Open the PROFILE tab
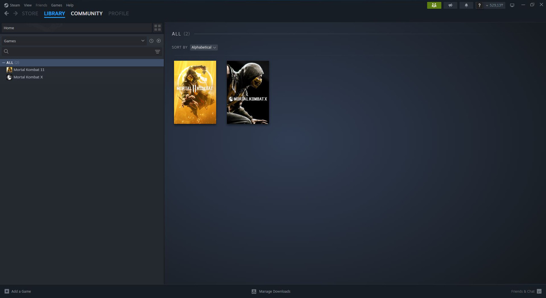This screenshot has height=298, width=546. pos(119,14)
